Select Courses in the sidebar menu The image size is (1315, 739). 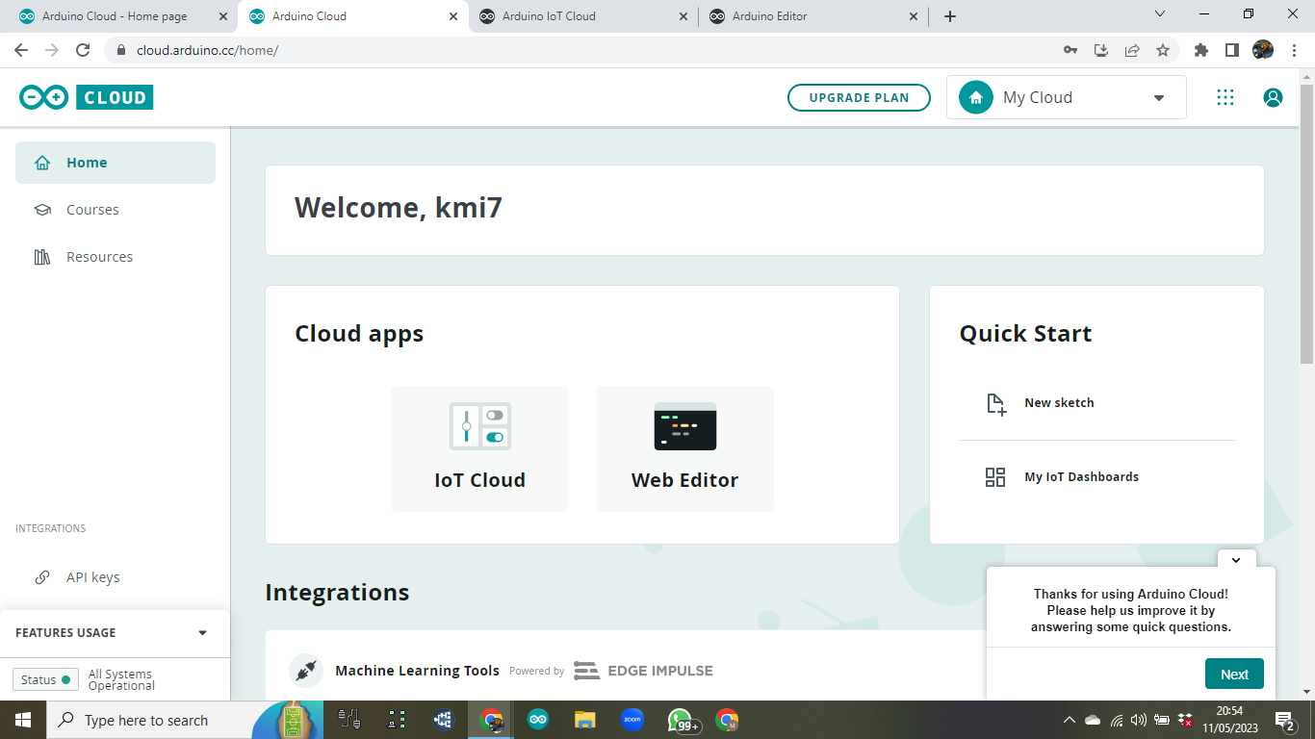point(116,210)
